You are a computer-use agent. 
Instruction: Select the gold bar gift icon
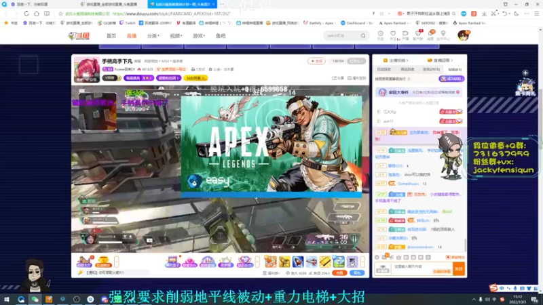point(325,262)
